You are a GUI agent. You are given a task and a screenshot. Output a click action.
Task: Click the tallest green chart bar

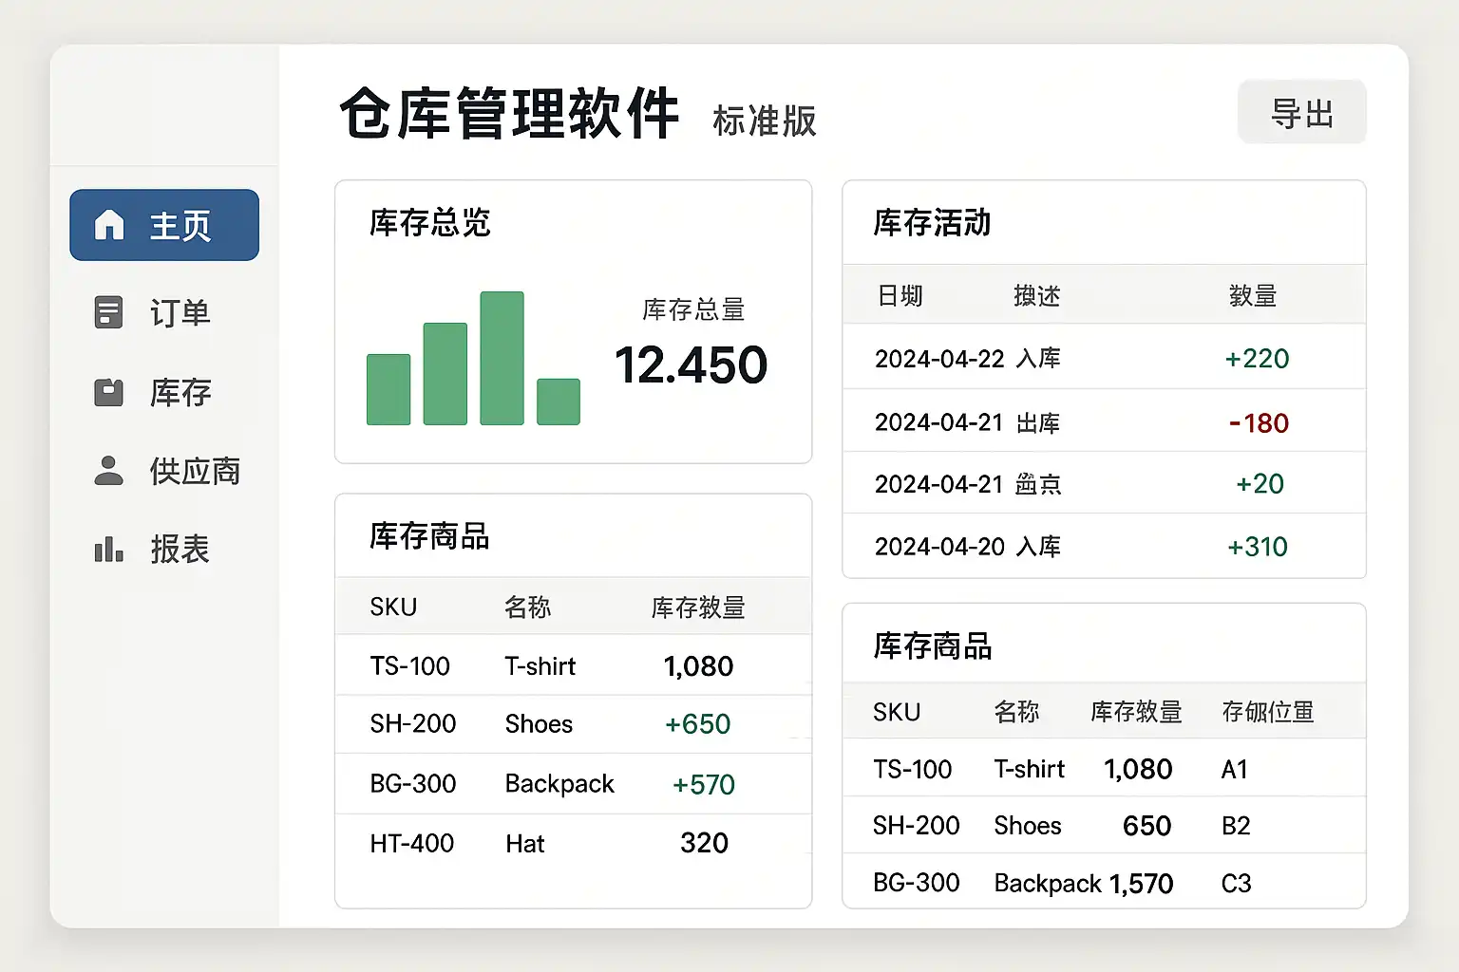502,358
